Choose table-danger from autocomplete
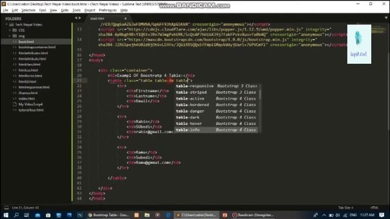390x219 pixels. coord(216,111)
